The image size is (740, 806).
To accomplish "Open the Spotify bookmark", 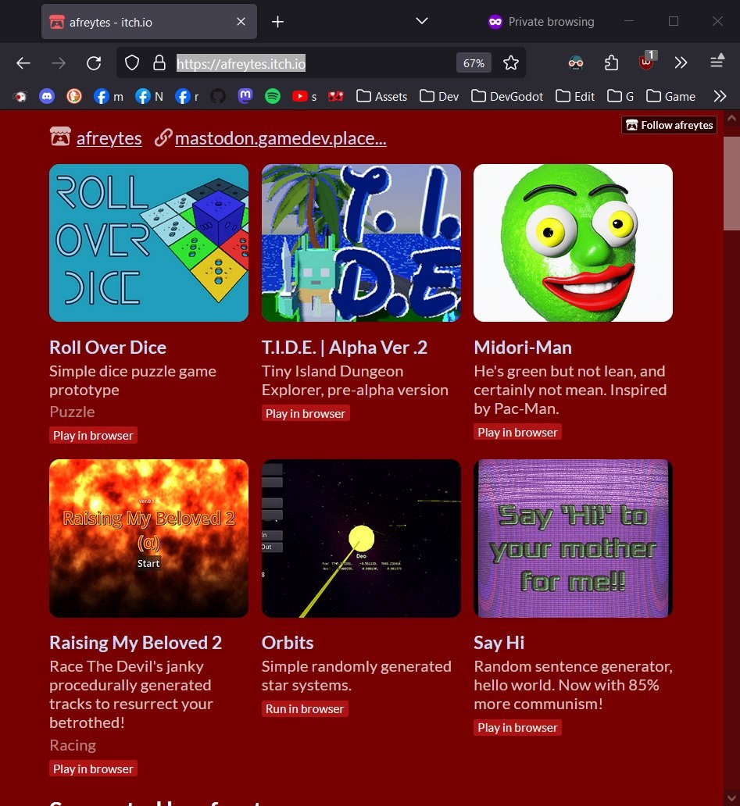I will 273,96.
